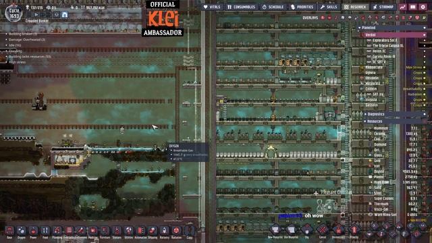Select the Copy tool in build bar
Screen dimensions: 432x243
click(190, 232)
